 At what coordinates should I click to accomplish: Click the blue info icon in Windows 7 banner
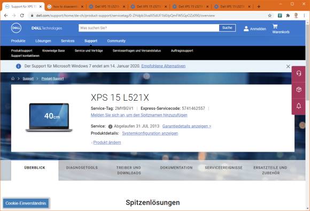(18, 66)
